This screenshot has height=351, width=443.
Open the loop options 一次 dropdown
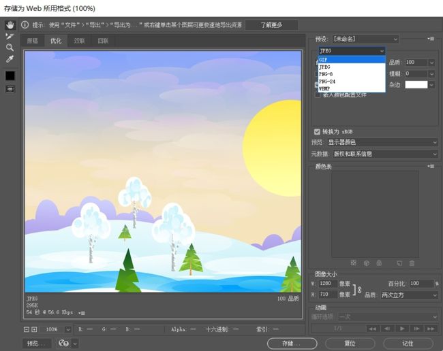tap(388, 317)
